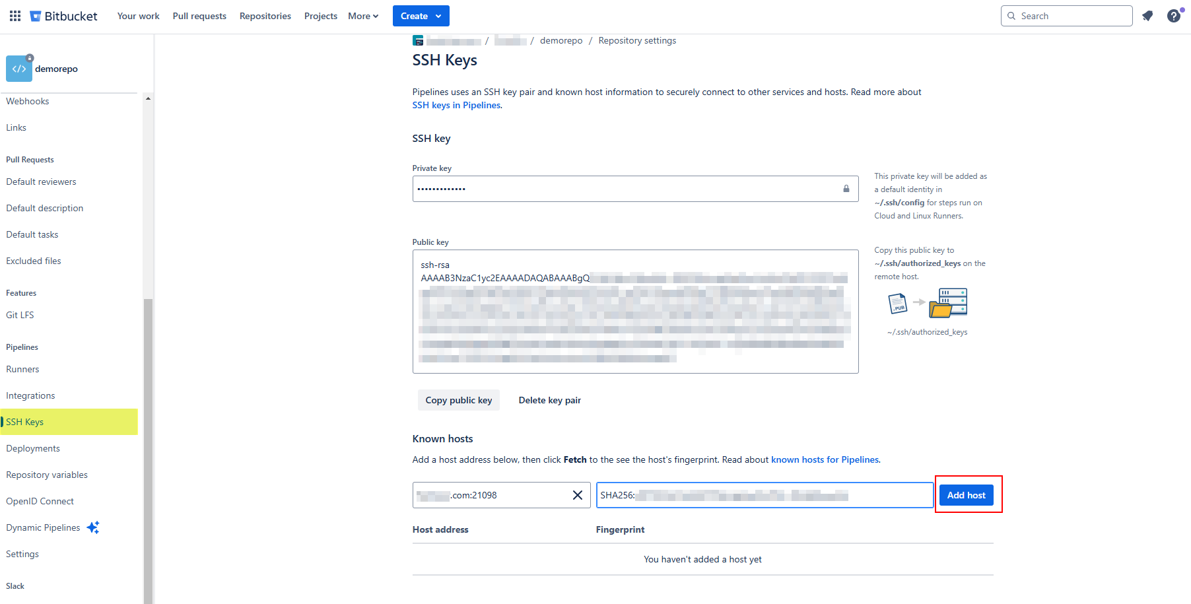Open Default reviewers settings

[41, 182]
